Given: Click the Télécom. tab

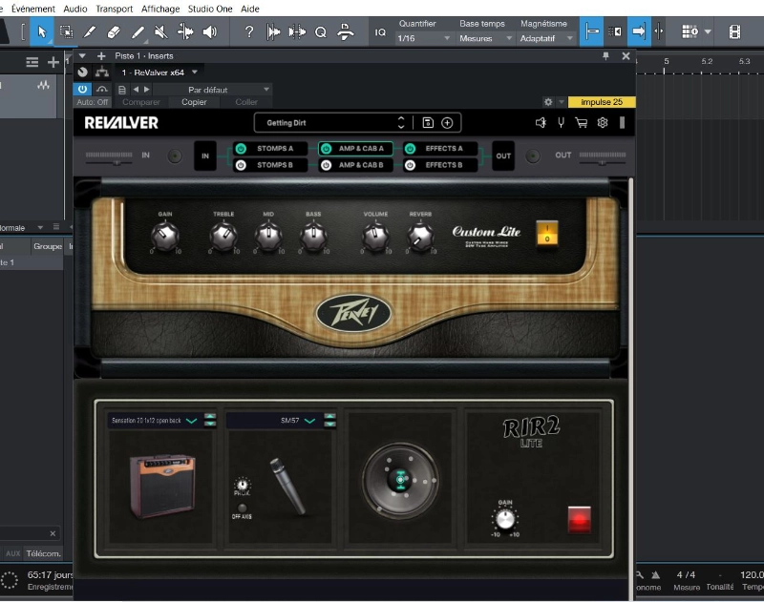Looking at the screenshot, I should pyautogui.click(x=43, y=553).
